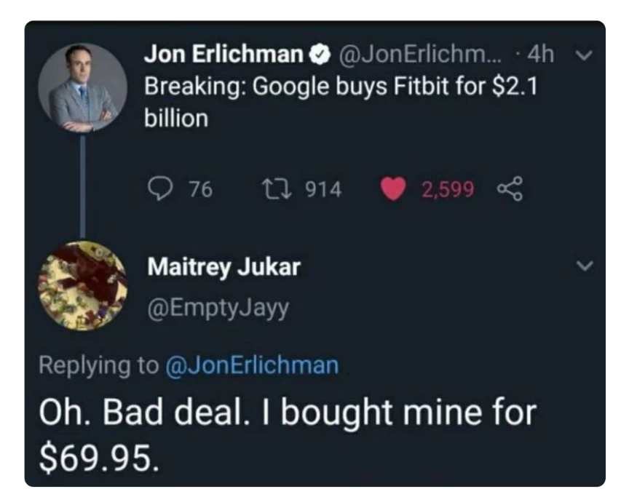Screen dimensions: 629x497
Task: Open the @EmptyJayy handle
Action: (x=218, y=309)
